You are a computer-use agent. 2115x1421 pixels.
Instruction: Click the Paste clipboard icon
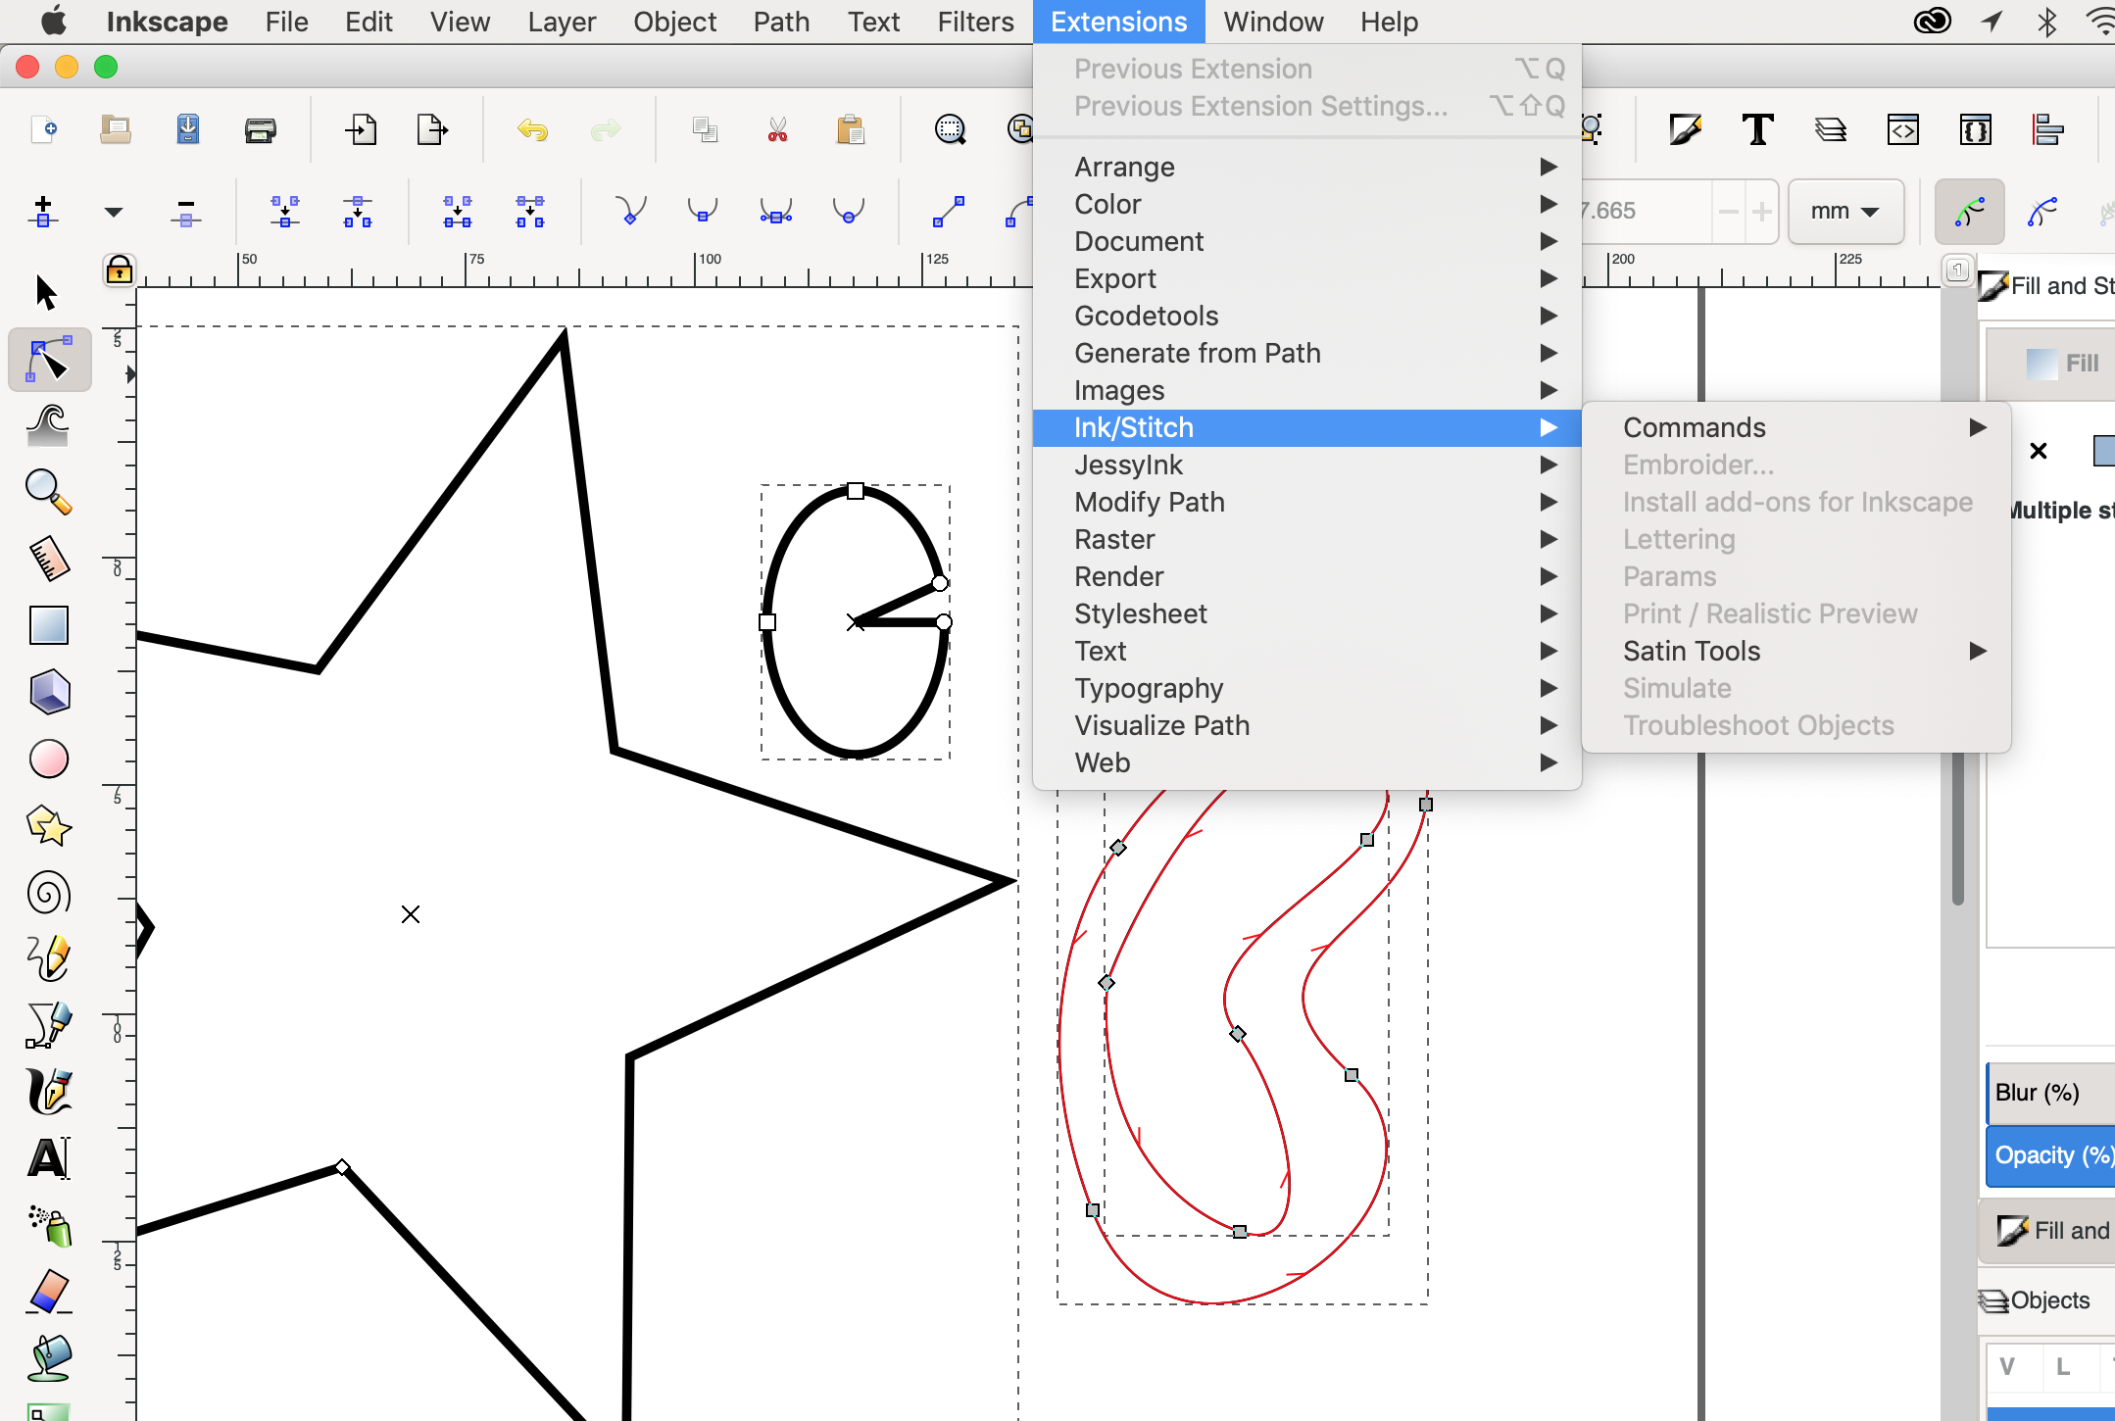[x=850, y=129]
